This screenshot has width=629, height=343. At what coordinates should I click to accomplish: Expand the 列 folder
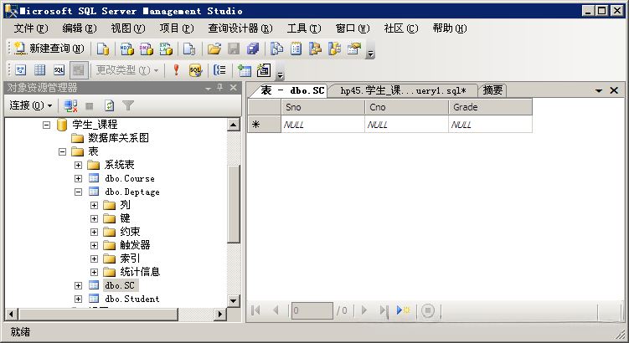coord(94,206)
